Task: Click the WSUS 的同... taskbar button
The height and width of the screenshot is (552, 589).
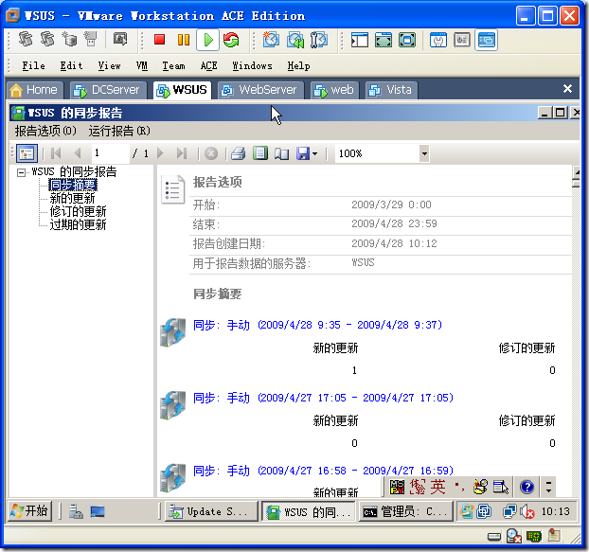Action: tap(309, 511)
